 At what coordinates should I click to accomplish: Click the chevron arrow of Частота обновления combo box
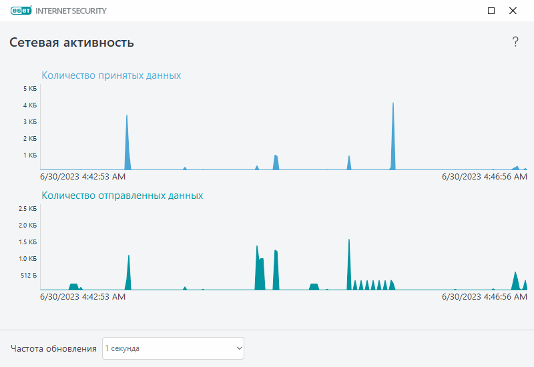(x=239, y=348)
